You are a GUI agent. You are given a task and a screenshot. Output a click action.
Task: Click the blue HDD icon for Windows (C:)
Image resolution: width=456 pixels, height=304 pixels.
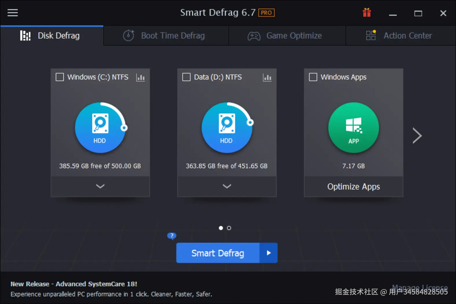(x=100, y=128)
